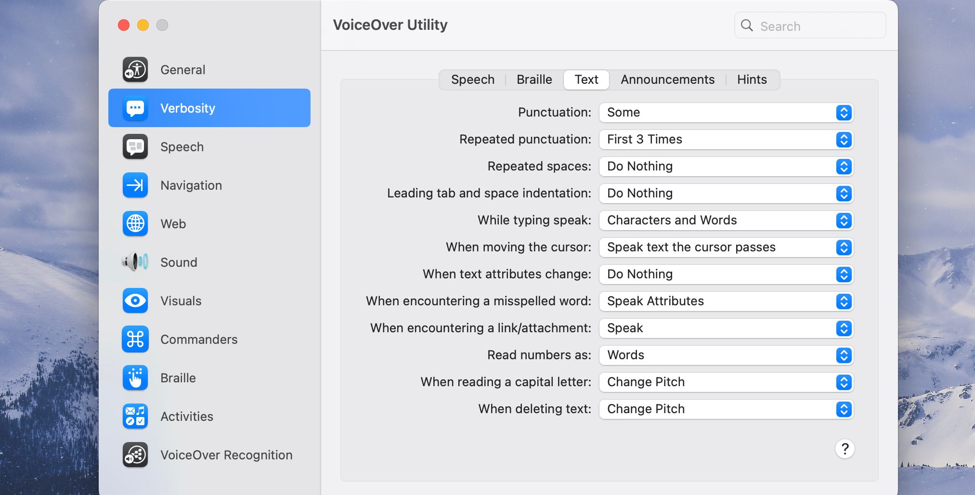Open the When deleting text dropdown
Image resolution: width=975 pixels, height=495 pixels.
tap(726, 409)
